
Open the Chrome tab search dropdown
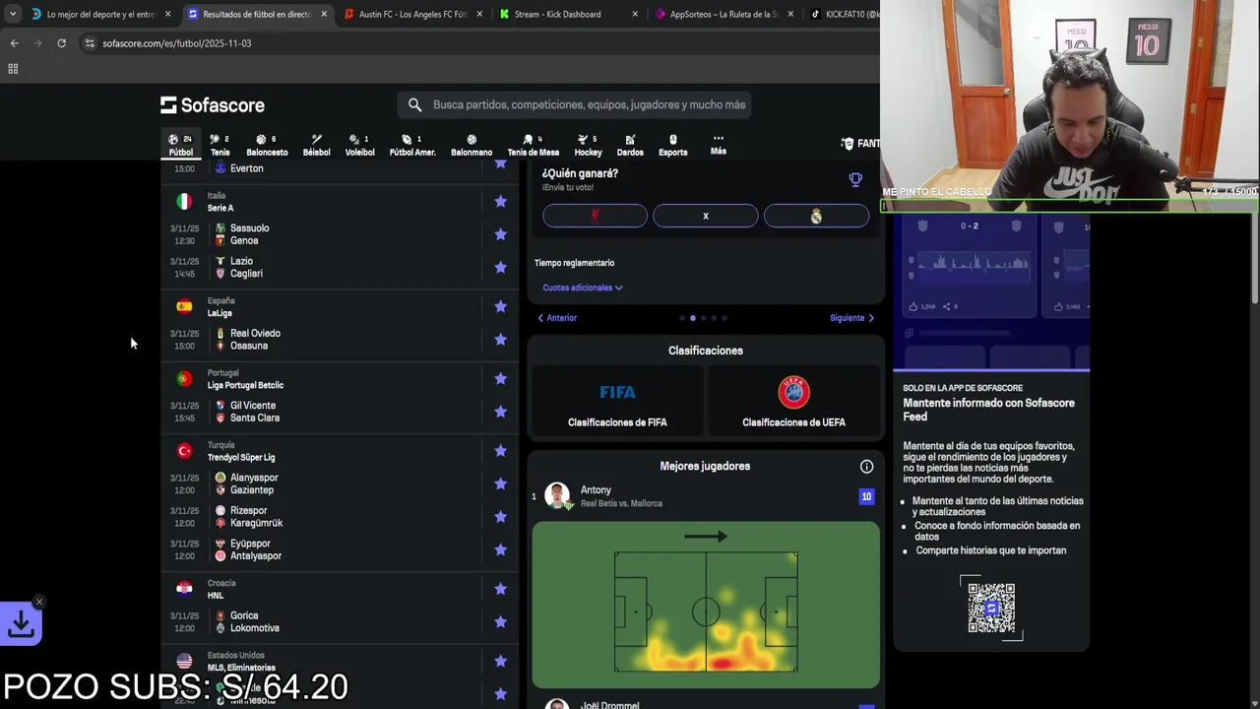point(13,14)
